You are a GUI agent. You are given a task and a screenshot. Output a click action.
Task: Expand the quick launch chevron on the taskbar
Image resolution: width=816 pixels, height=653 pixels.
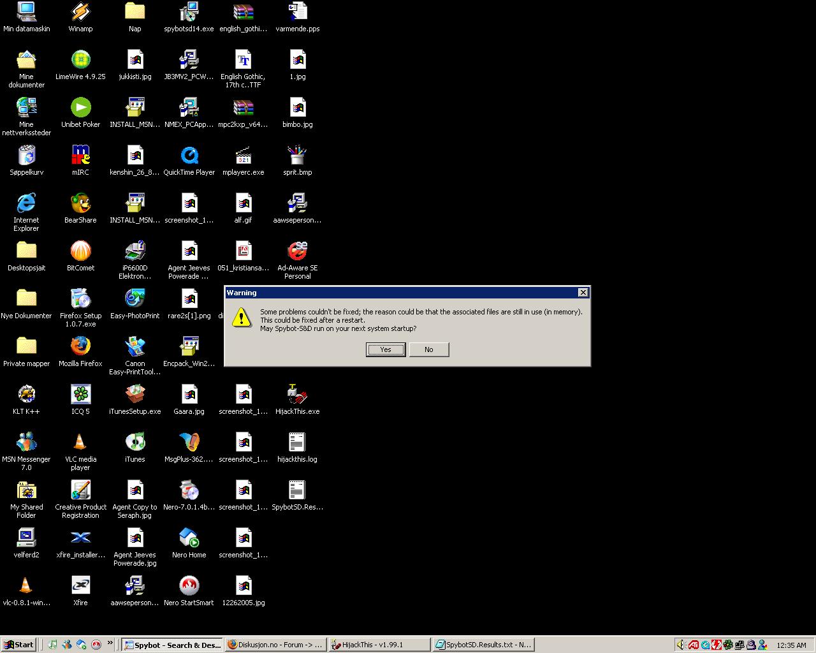point(110,643)
